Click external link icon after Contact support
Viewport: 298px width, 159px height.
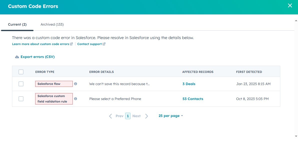point(104,44)
